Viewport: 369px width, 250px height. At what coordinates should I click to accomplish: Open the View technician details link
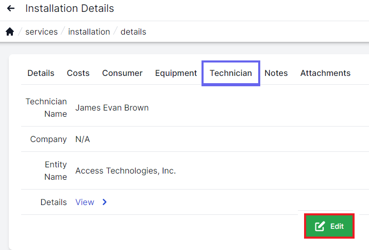point(85,202)
